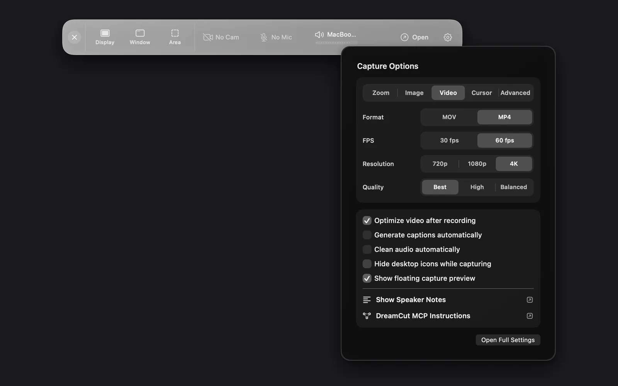Close the capture toolbar with X

(75, 37)
